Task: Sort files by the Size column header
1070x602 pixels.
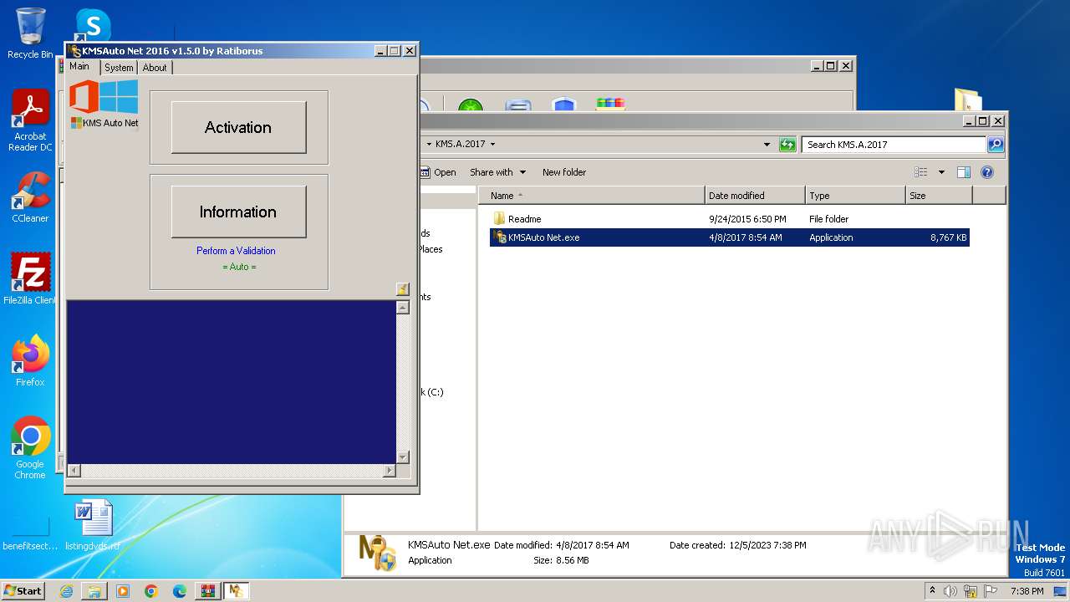Action: 939,196
